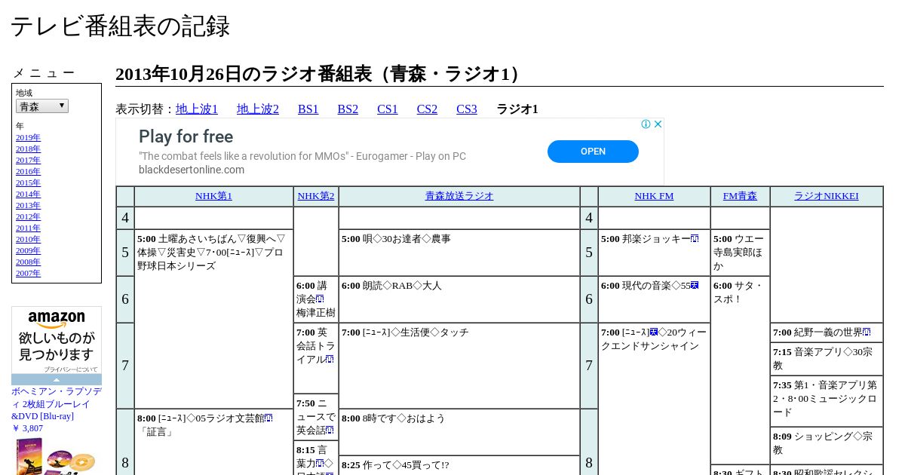This screenshot has width=905, height=475.
Task: Open the 2012年 year link
Action: pos(28,216)
